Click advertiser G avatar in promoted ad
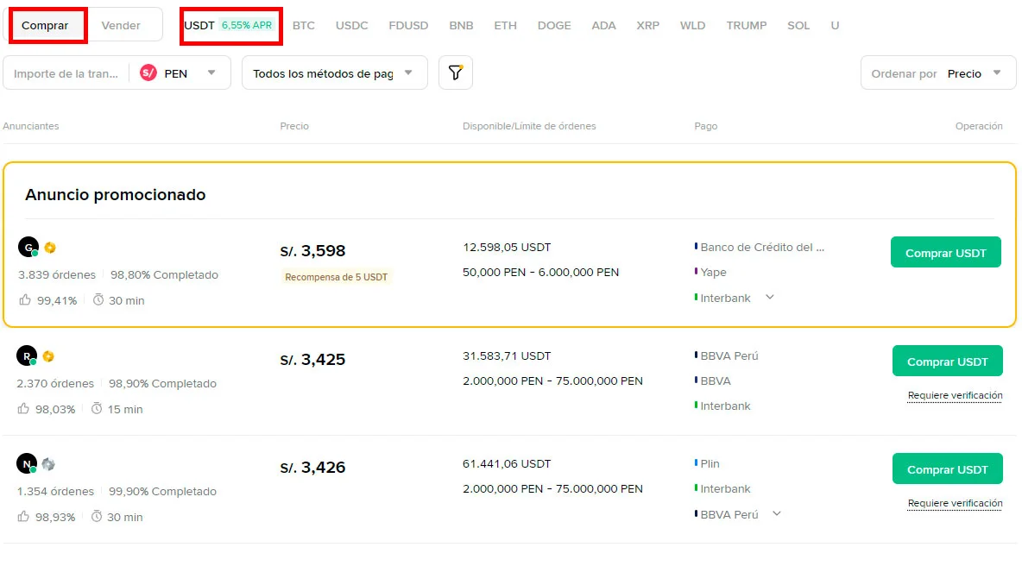Image resolution: width=1022 pixels, height=566 pixels. pos(28,248)
